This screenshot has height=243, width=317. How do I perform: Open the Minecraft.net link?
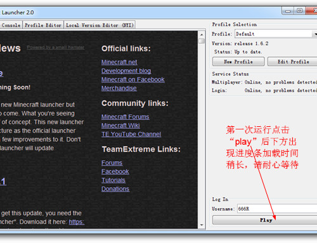119,62
